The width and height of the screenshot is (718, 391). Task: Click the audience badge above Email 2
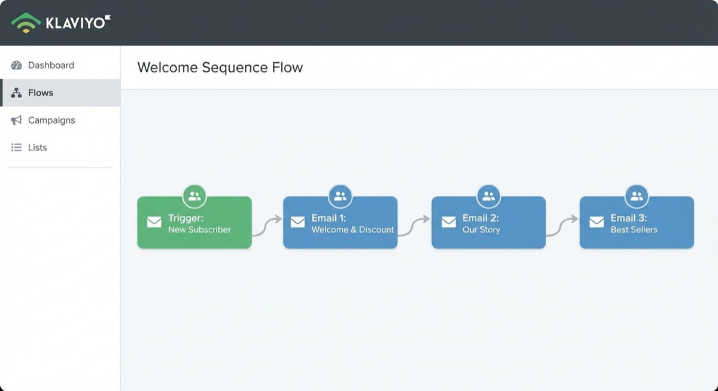pyautogui.click(x=488, y=194)
